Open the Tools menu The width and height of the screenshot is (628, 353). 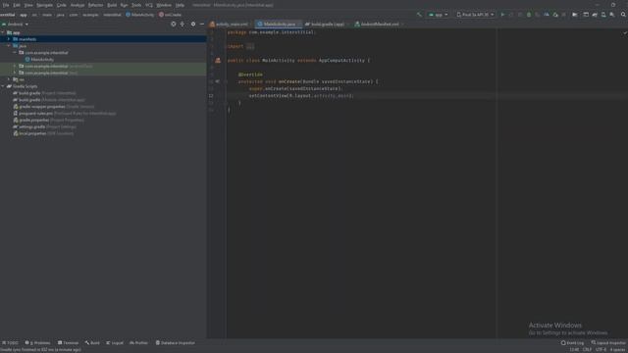tap(136, 5)
